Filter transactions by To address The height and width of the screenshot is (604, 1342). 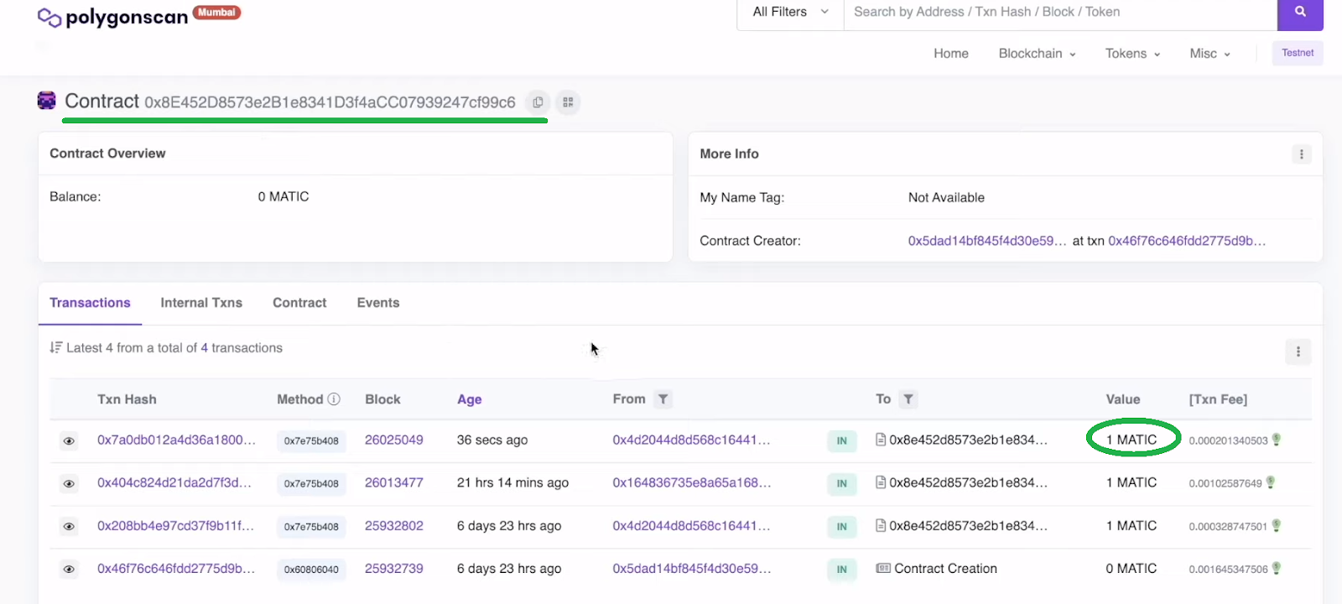click(908, 399)
